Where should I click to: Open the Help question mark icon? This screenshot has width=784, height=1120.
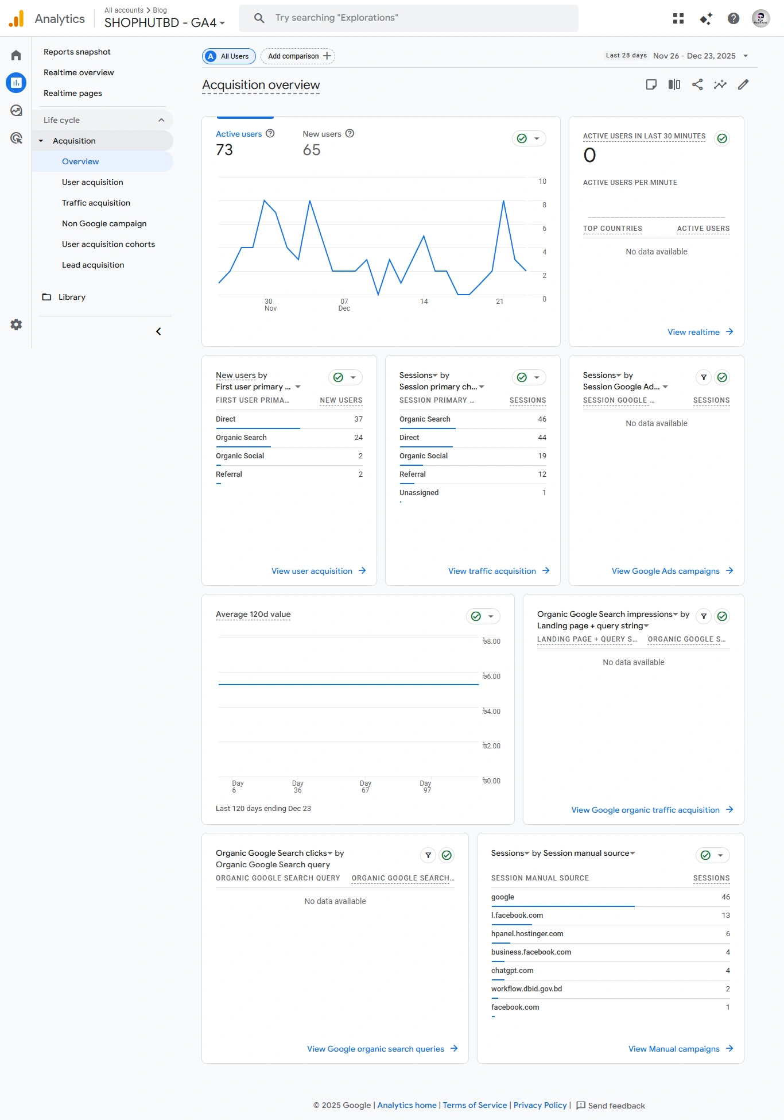(733, 18)
